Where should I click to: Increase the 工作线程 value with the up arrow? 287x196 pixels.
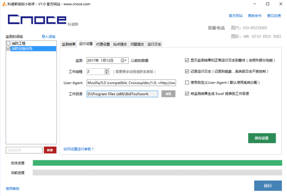[x=107, y=70]
